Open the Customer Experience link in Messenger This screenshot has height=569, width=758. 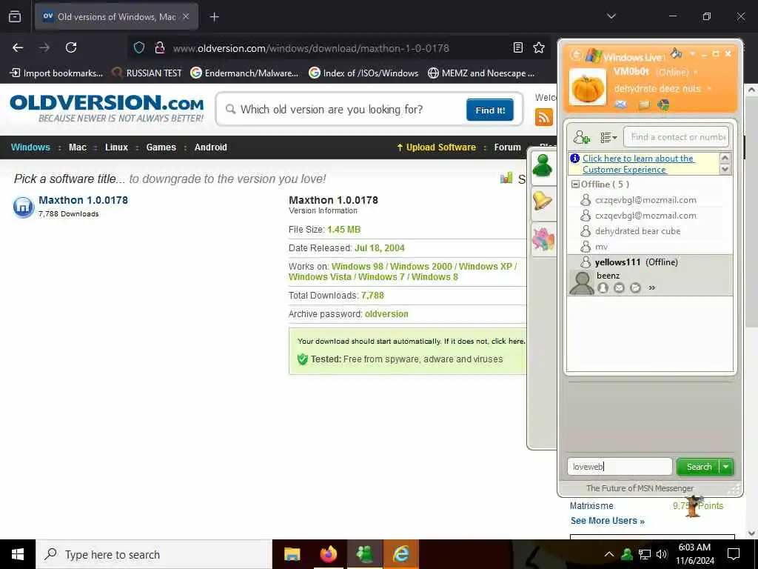(637, 164)
